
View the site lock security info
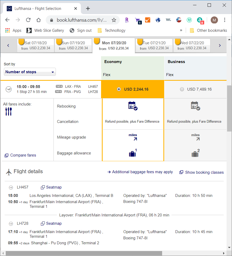pyautogui.click(x=51, y=20)
